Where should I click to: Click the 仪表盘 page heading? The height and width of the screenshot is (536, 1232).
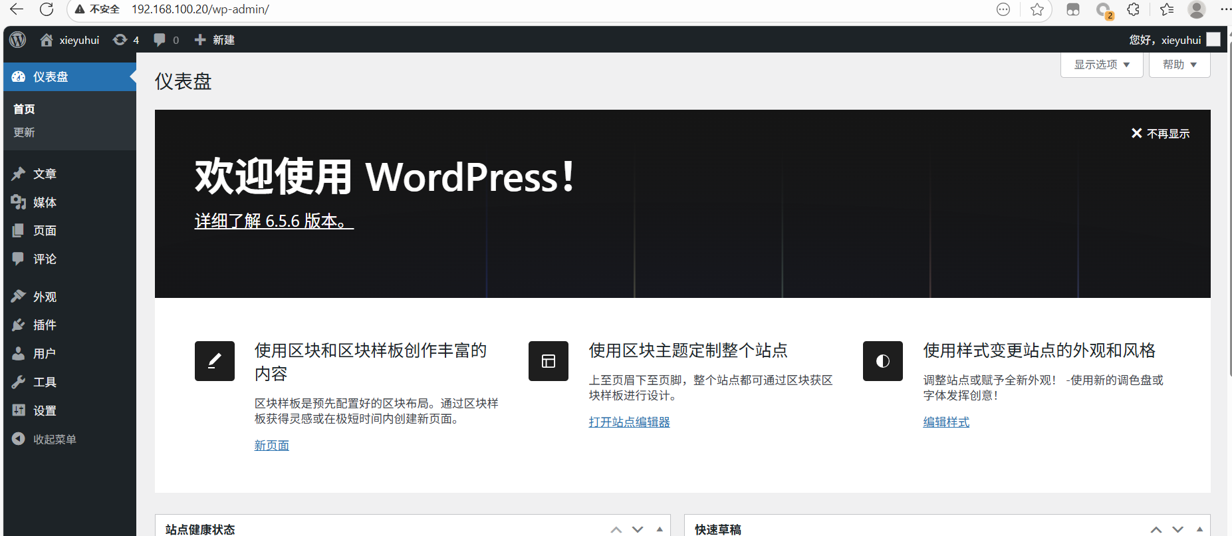pyautogui.click(x=184, y=81)
